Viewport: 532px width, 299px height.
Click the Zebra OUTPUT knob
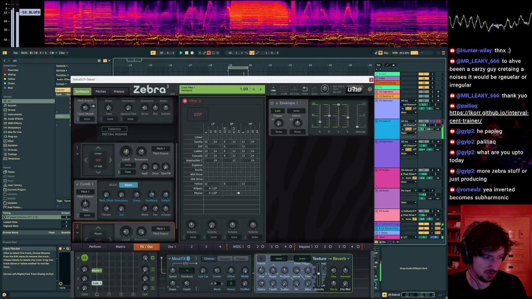(325, 89)
